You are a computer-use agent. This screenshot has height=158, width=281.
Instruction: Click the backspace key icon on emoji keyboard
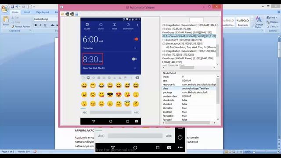coord(137,78)
